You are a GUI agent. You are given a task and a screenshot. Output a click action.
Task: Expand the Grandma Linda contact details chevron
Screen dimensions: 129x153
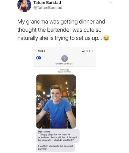73,64
